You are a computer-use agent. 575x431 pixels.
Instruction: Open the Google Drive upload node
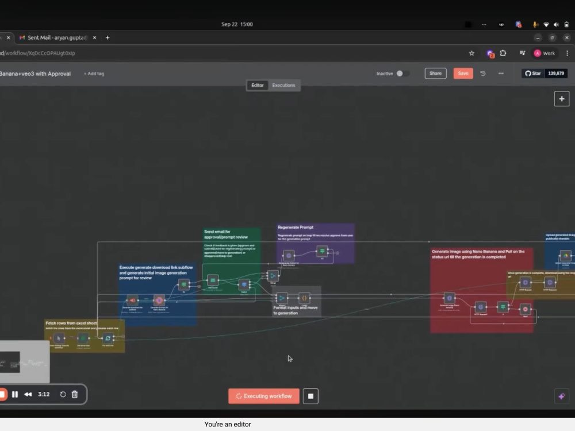(565, 256)
